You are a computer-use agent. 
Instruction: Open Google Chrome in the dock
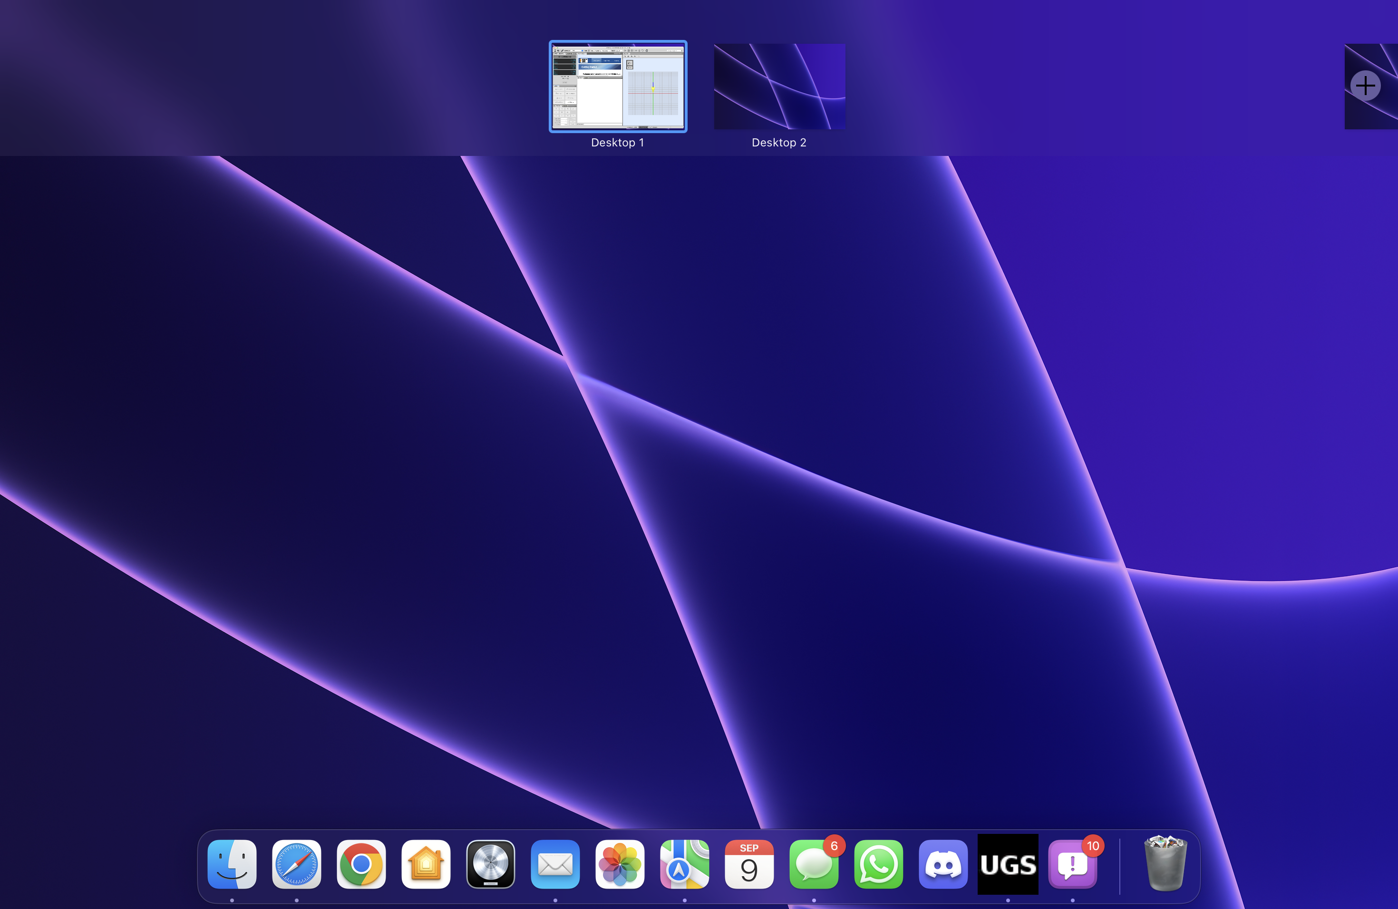click(x=361, y=864)
